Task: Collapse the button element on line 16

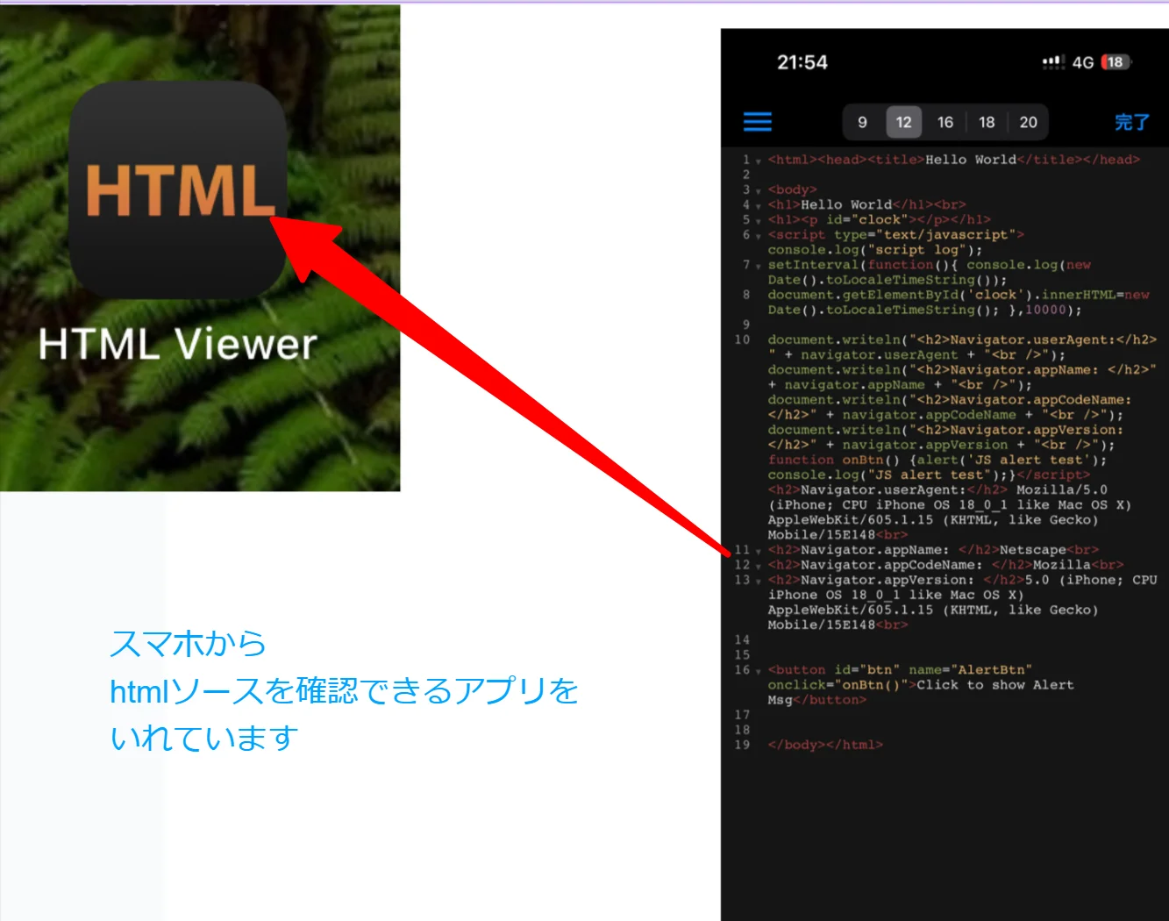Action: click(x=756, y=669)
